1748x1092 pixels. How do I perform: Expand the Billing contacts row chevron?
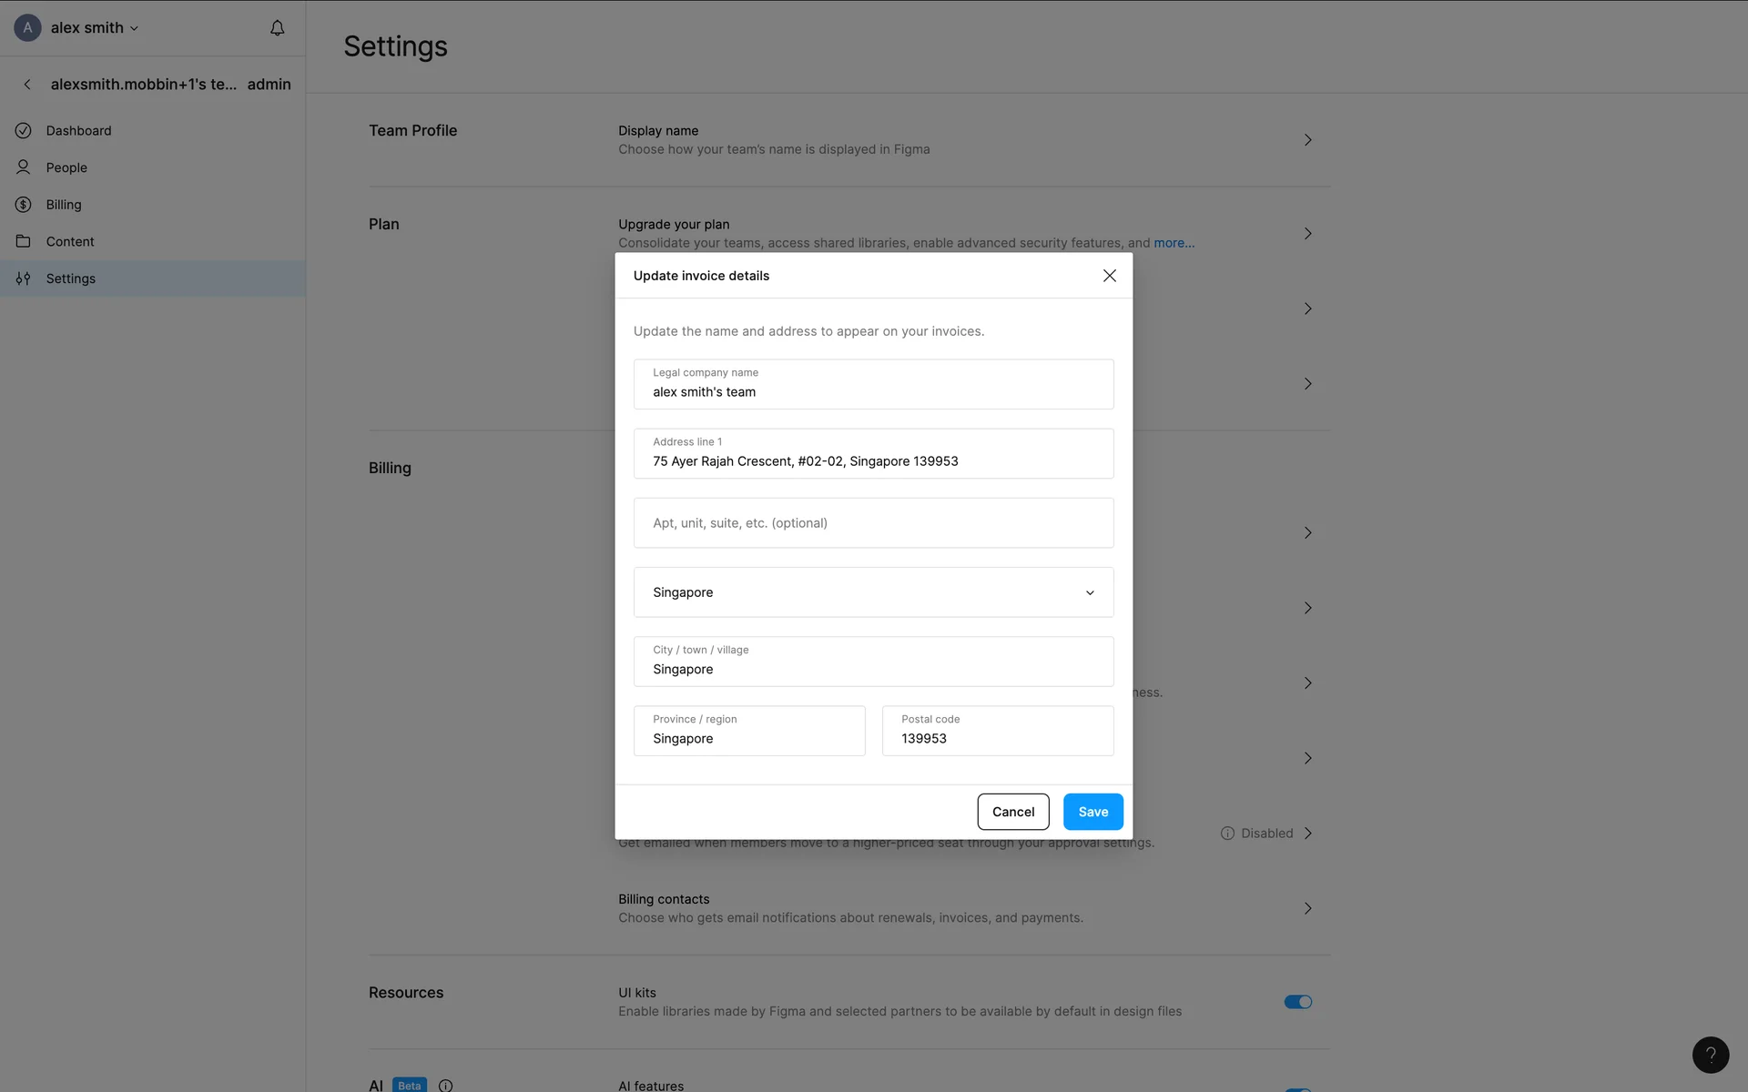click(x=1307, y=908)
